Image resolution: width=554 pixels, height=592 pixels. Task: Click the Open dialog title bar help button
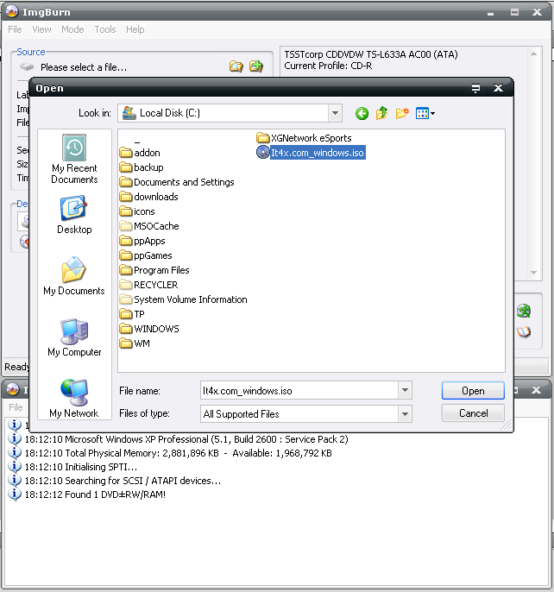475,88
